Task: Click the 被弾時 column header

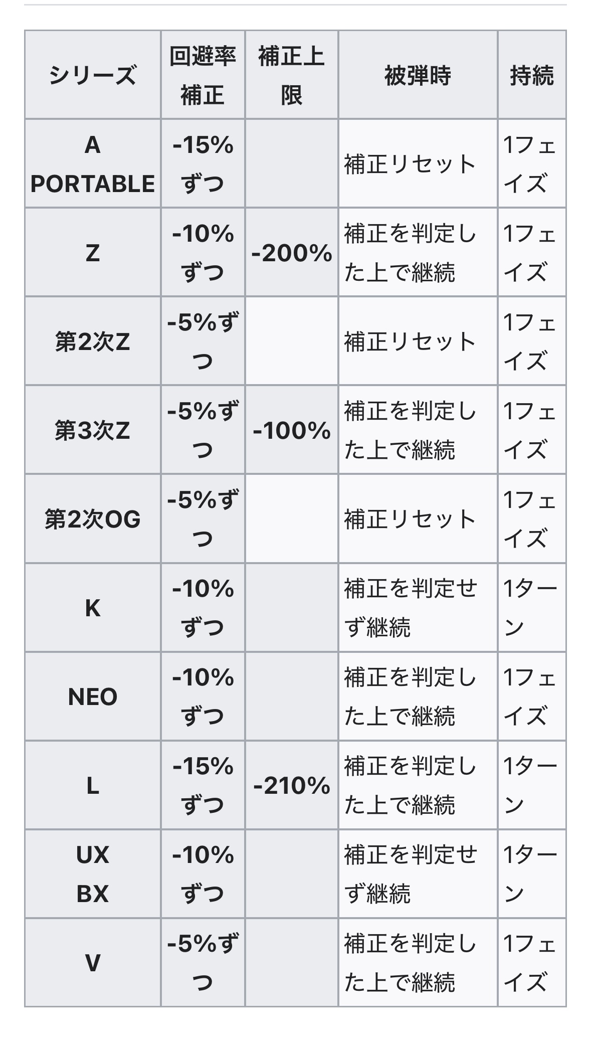Action: coord(418,75)
